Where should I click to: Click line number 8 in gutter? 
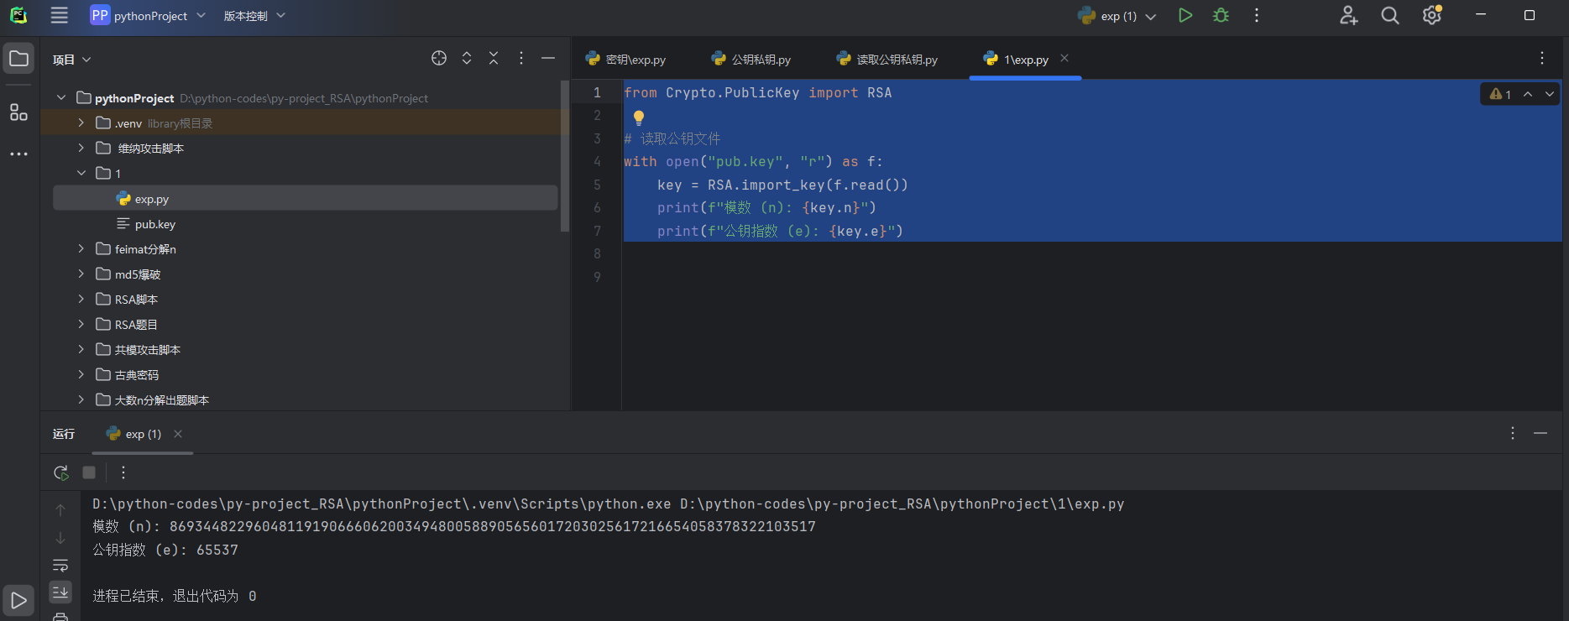click(x=597, y=253)
